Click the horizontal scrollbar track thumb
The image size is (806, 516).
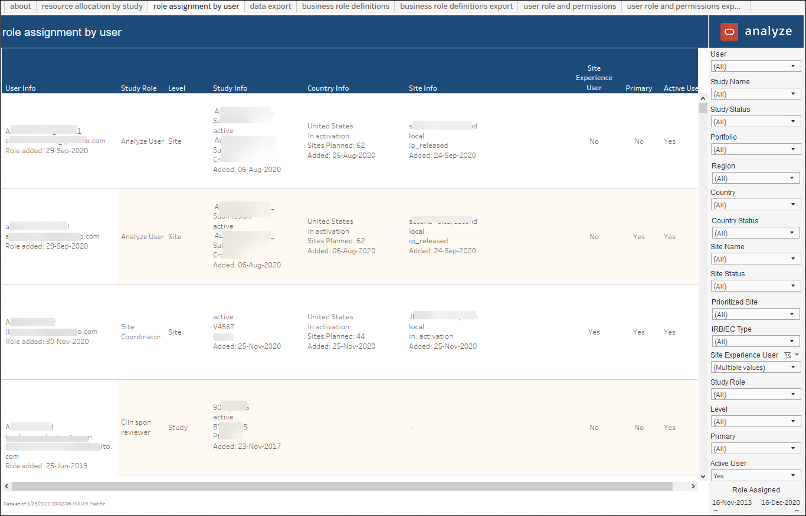[x=342, y=487]
